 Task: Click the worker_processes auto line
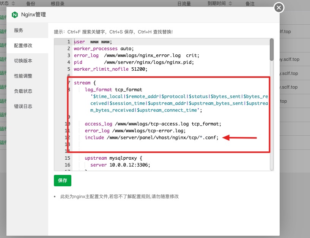point(104,49)
